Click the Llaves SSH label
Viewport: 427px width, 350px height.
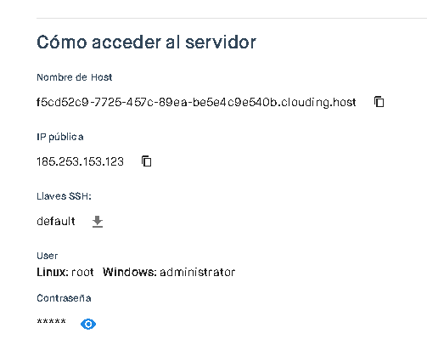64,196
